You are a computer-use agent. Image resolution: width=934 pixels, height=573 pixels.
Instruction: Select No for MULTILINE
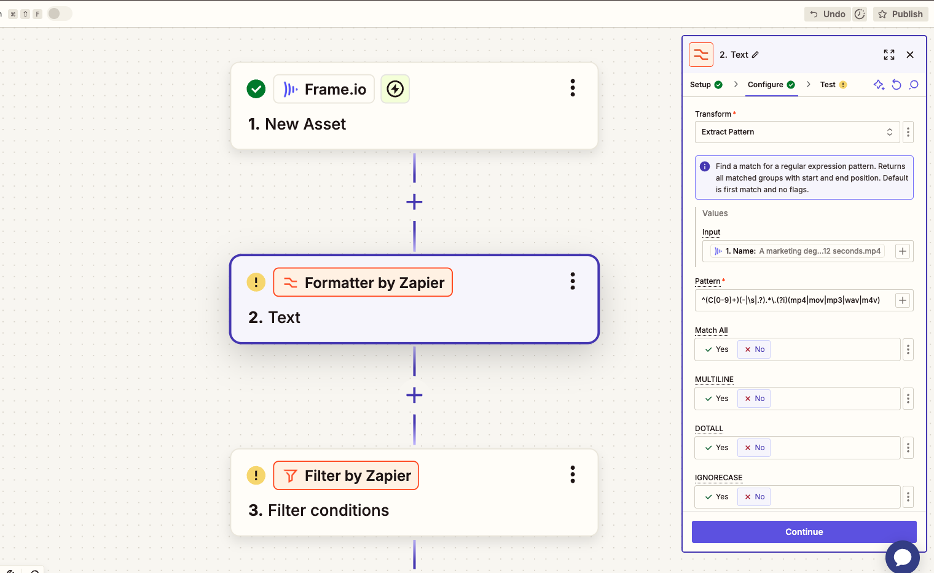754,399
